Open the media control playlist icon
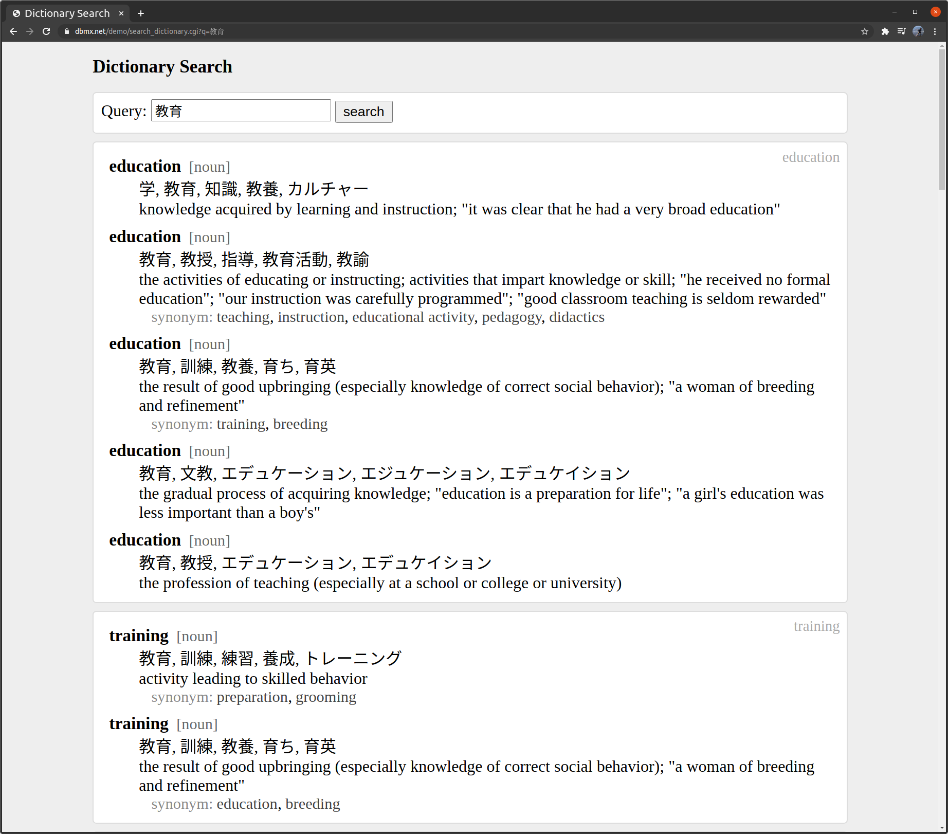Image resolution: width=948 pixels, height=834 pixels. pos(901,31)
